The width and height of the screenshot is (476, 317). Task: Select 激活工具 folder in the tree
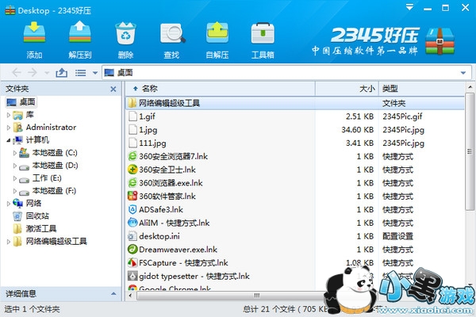pyautogui.click(x=35, y=229)
